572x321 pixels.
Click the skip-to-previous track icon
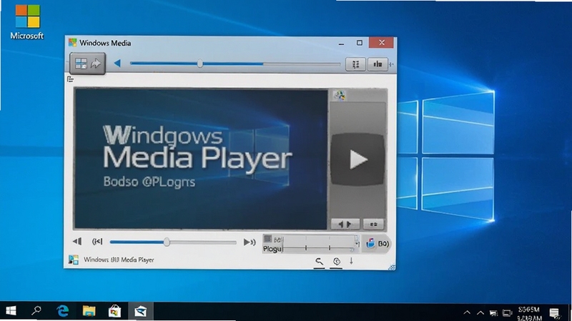(97, 242)
